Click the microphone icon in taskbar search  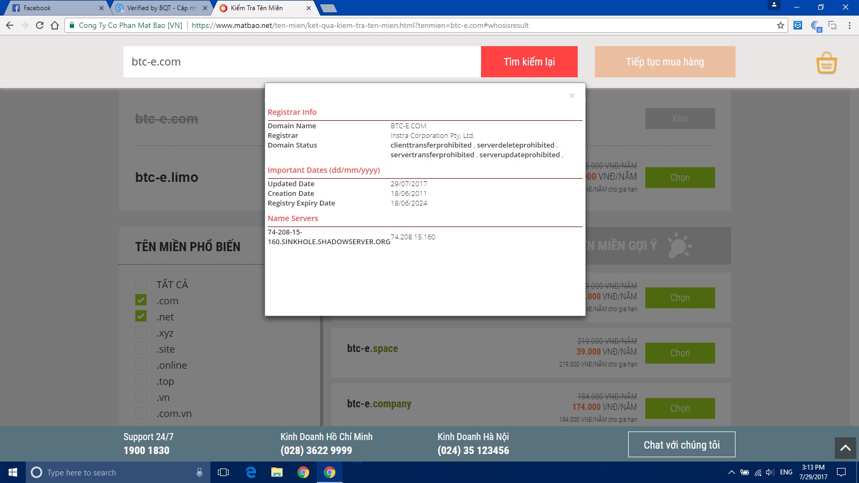point(199,472)
